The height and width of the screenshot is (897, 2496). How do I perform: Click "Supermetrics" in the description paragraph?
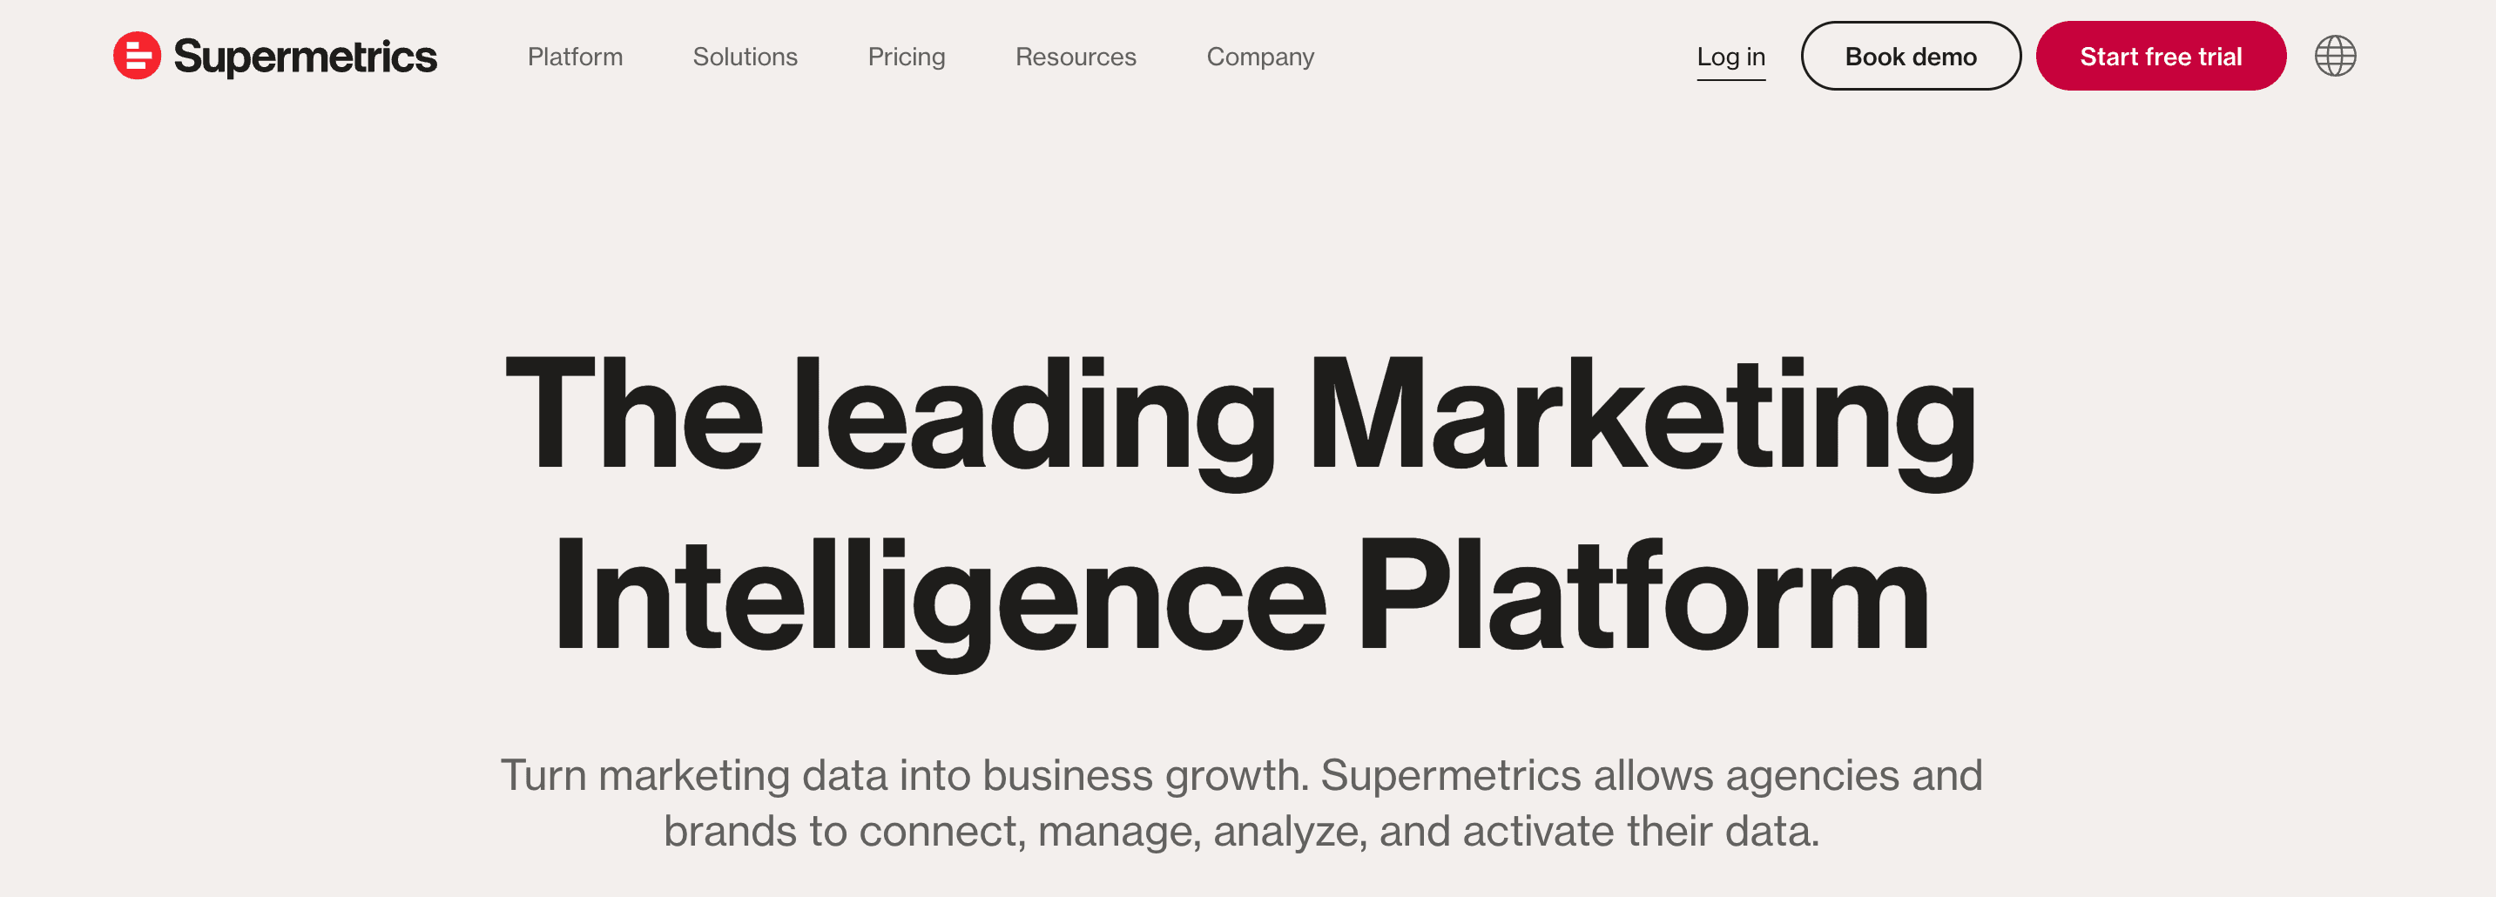click(x=1451, y=775)
